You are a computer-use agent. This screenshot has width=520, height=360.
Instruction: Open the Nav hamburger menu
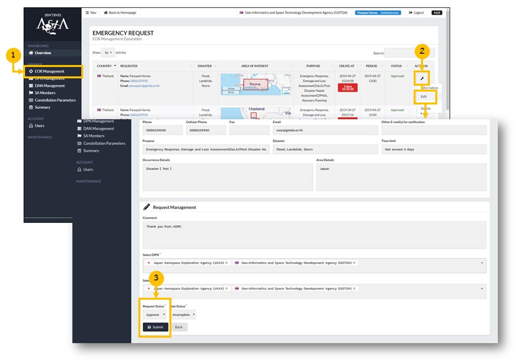tap(91, 13)
